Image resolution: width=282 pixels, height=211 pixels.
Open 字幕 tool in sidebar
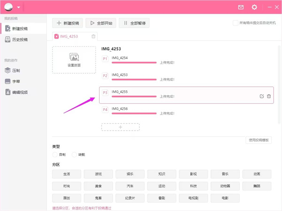[x=16, y=81]
